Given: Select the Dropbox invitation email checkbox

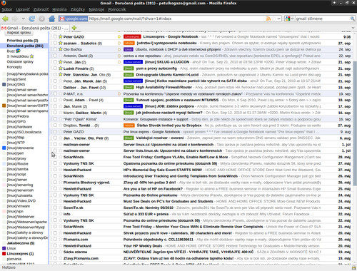Looking at the screenshot, I should pos(55,126).
